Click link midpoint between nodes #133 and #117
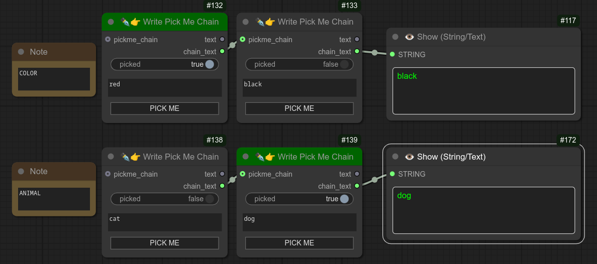The image size is (597, 264). [x=374, y=53]
